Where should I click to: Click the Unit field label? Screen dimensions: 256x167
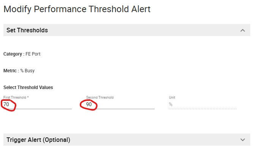pyautogui.click(x=172, y=97)
